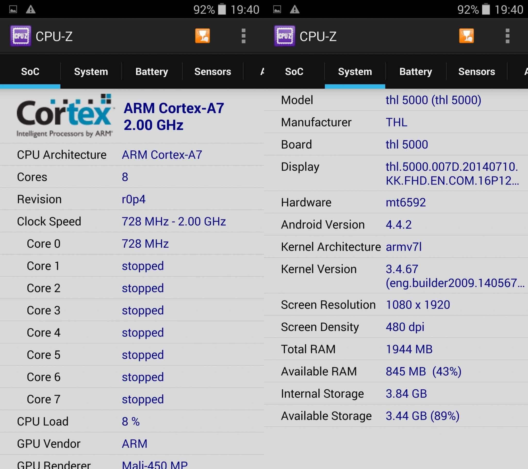Tap the Core 3 stopped row

coord(132,310)
